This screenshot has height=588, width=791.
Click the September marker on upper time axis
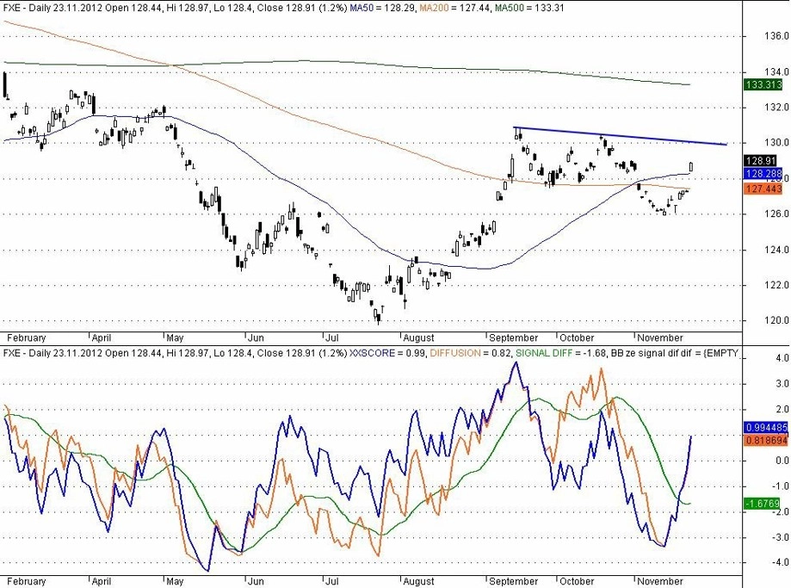point(514,337)
